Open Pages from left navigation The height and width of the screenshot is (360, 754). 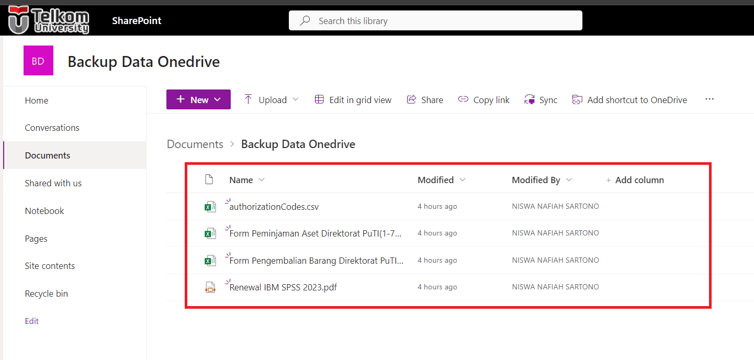point(36,239)
